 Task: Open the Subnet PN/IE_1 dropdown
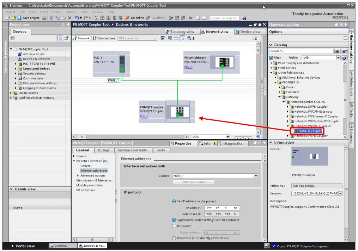[x=256, y=176]
